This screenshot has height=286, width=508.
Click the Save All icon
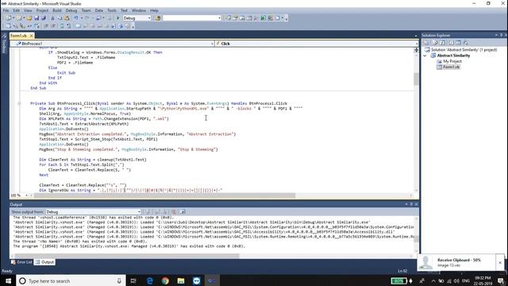pos(44,18)
